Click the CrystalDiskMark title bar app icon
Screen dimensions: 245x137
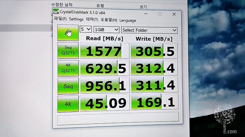point(56,12)
